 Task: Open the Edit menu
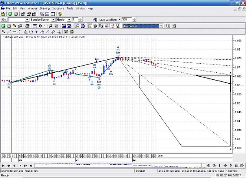pyautogui.click(x=15, y=9)
